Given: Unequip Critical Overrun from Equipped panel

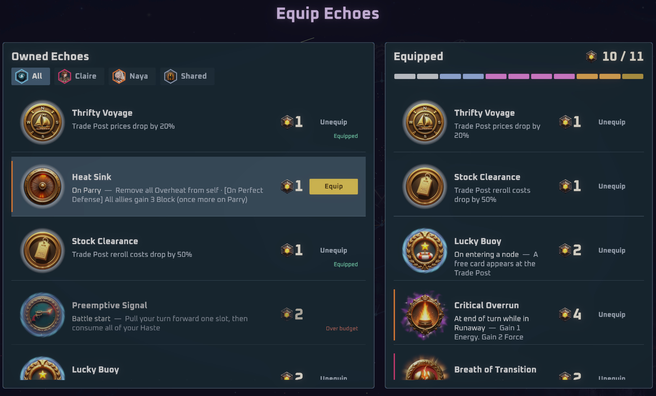Looking at the screenshot, I should [612, 314].
